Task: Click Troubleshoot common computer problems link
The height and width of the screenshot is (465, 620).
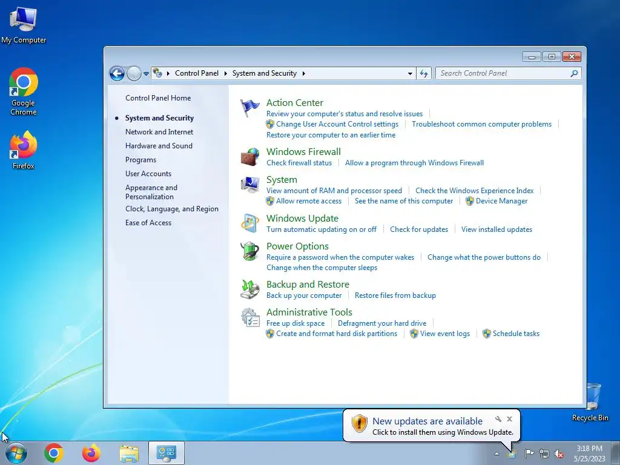Action: click(x=481, y=124)
